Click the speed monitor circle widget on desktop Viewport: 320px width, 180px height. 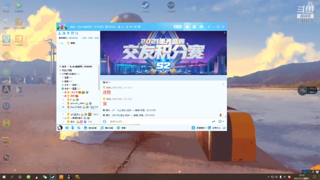click(302, 90)
